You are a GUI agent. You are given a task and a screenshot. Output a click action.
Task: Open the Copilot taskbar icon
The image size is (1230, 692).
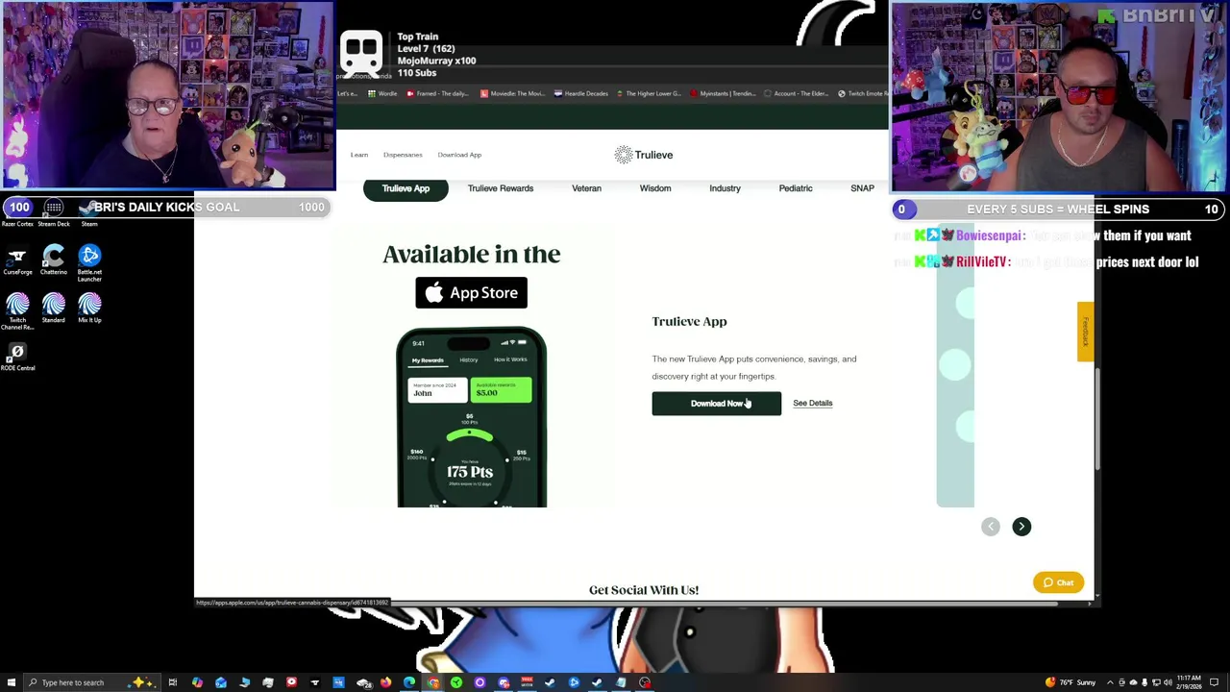point(197,682)
